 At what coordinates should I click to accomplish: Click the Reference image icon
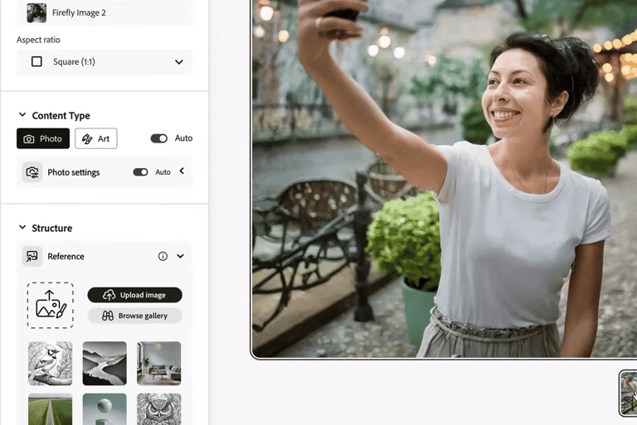[x=32, y=256]
